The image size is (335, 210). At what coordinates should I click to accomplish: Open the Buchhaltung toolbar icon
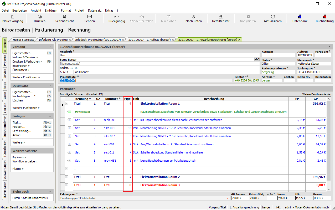[x=324, y=17]
